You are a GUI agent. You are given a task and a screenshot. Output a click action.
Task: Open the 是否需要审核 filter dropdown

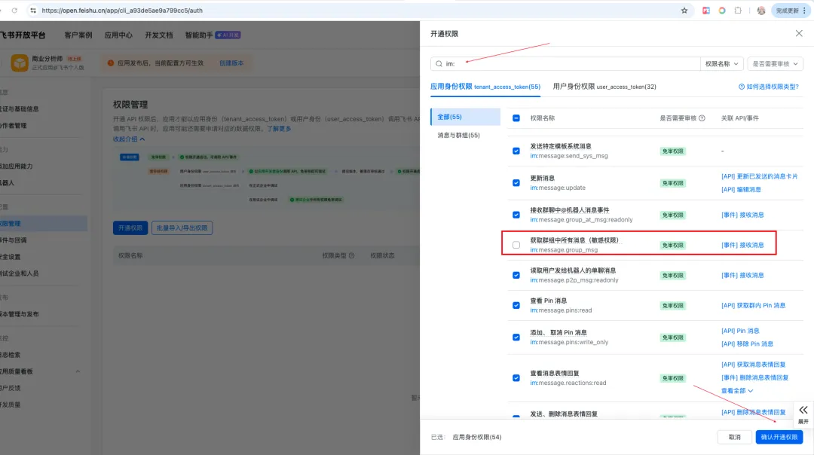776,64
